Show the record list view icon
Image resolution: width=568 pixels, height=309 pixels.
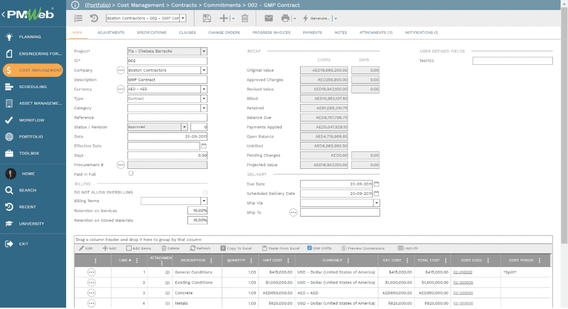pos(78,18)
